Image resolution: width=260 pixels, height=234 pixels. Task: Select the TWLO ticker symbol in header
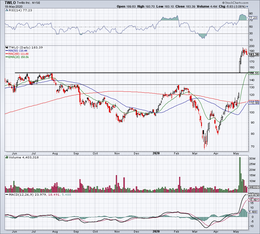coord(10,3)
